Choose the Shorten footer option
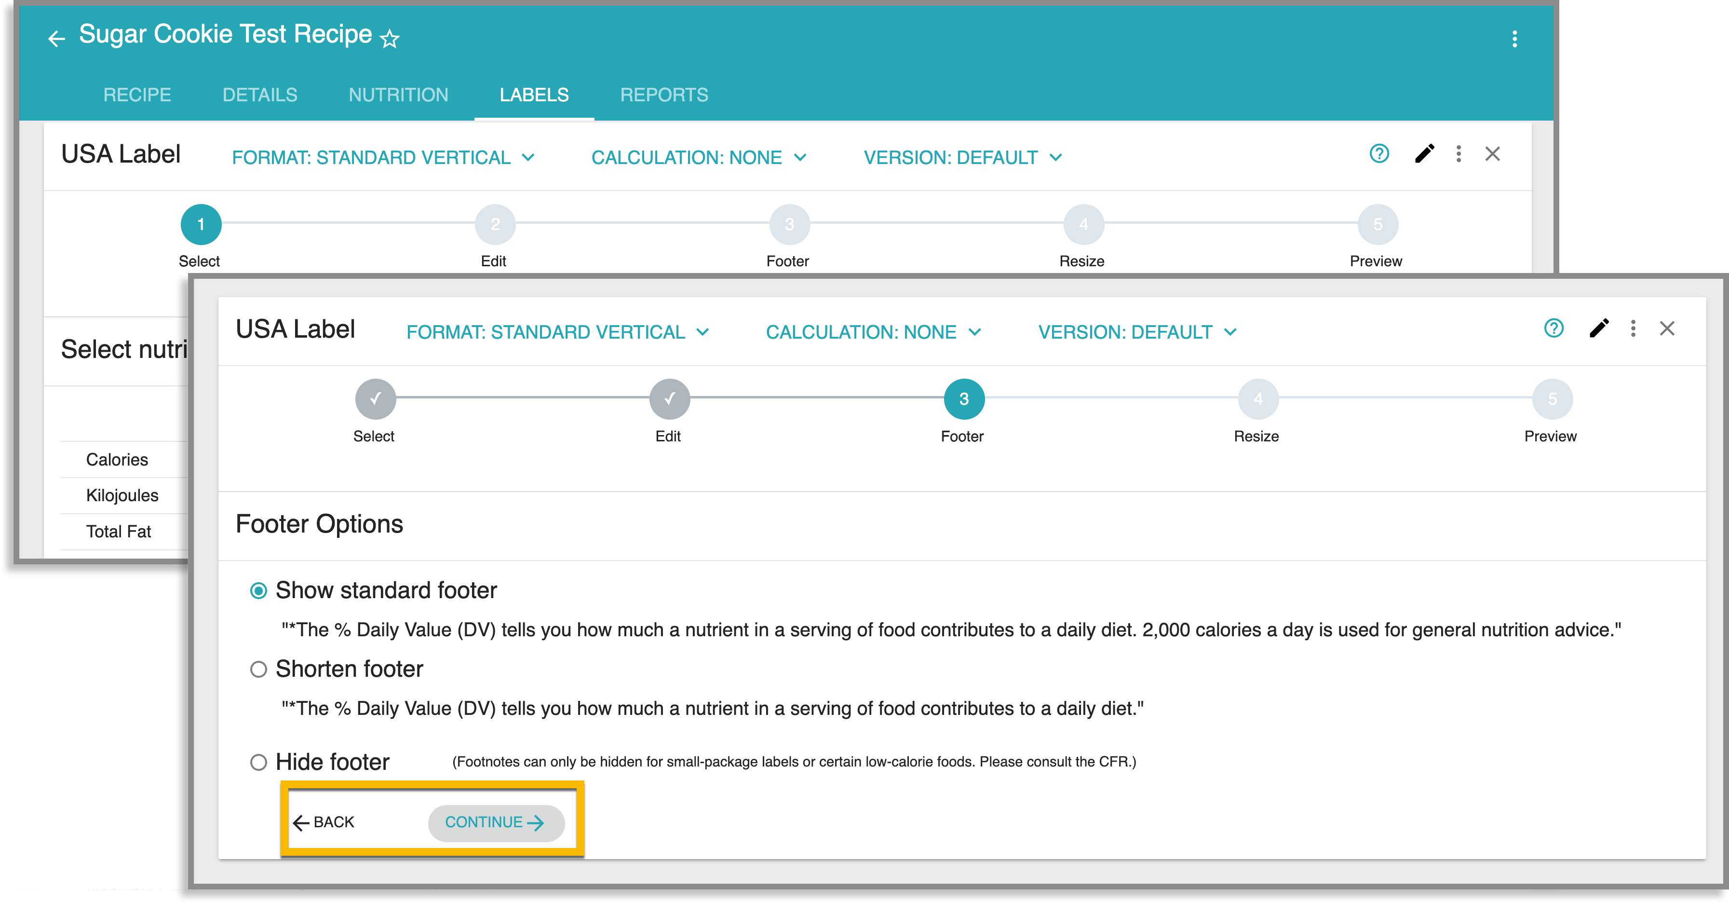 click(258, 670)
